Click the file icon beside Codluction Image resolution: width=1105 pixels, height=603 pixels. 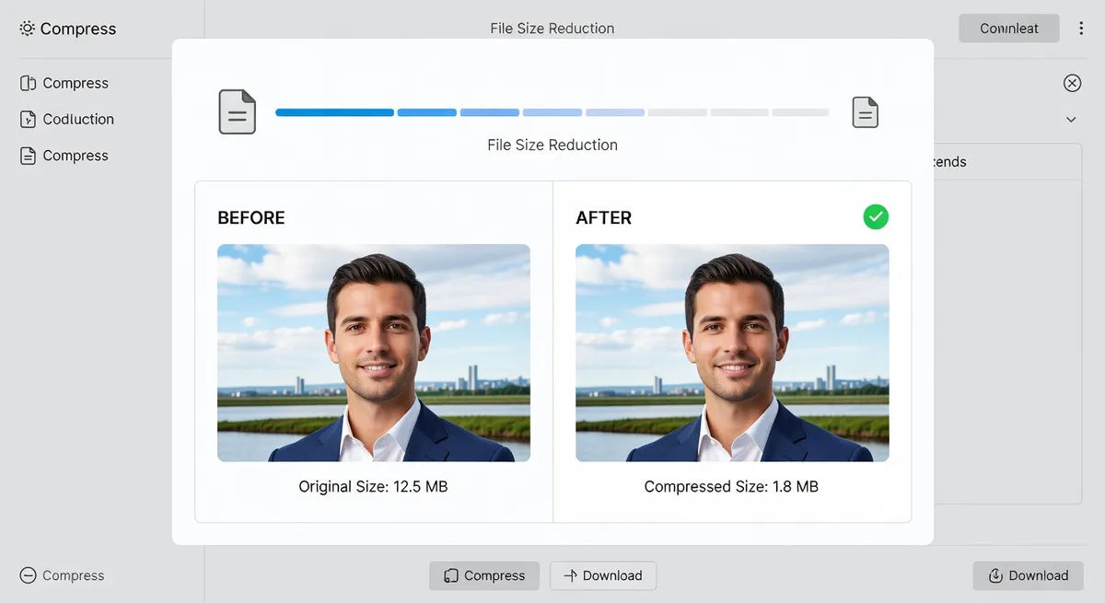coord(28,119)
